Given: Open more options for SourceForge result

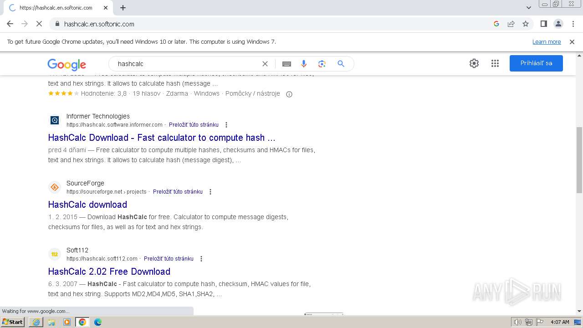Looking at the screenshot, I should pyautogui.click(x=210, y=192).
